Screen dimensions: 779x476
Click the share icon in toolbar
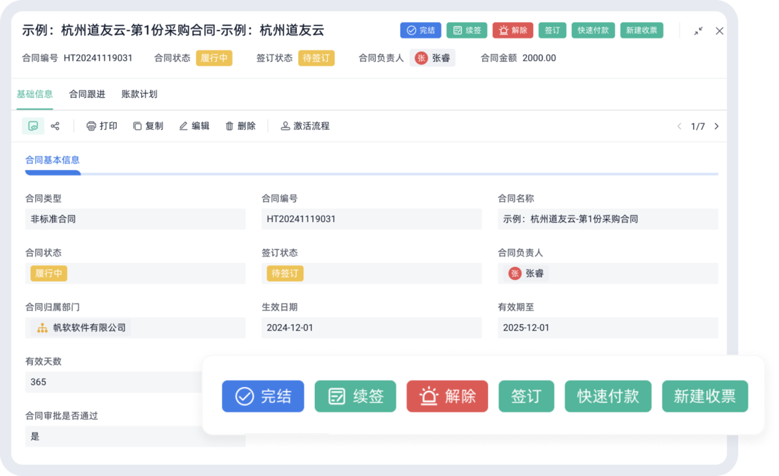55,126
